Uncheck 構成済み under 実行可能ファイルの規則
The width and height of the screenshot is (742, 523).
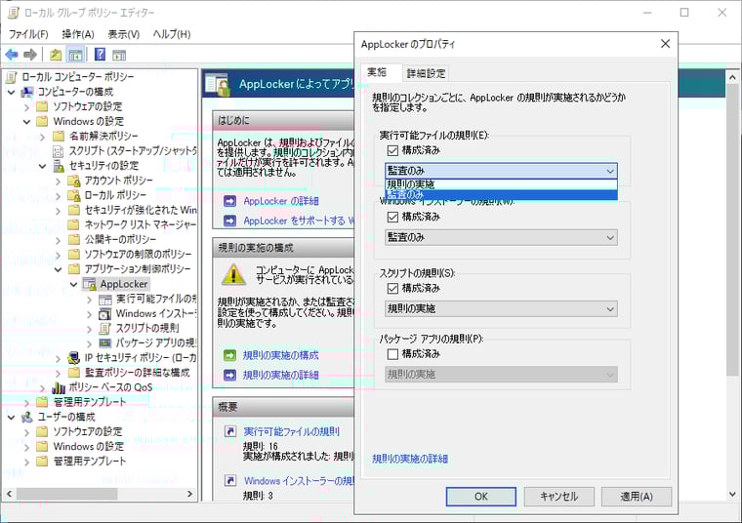click(x=392, y=150)
